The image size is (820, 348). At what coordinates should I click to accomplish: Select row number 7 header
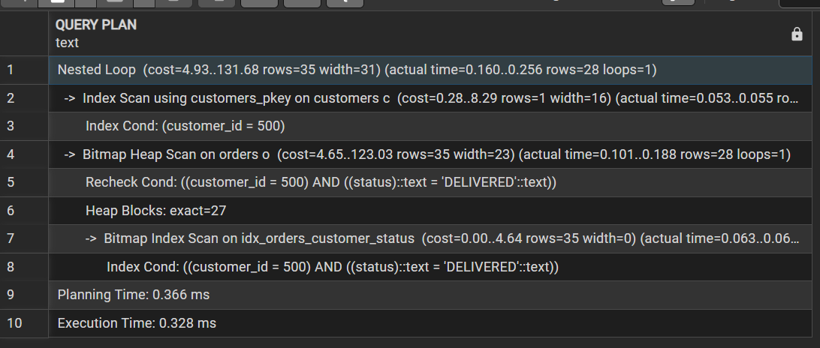tap(24, 239)
